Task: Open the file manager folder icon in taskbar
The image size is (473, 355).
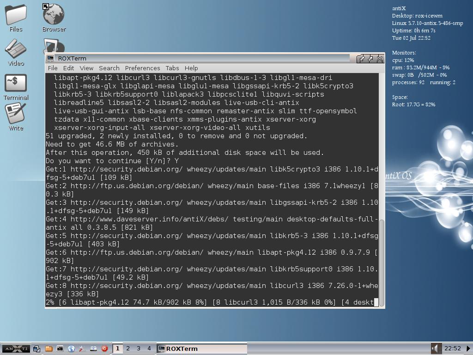Action: pyautogui.click(x=49, y=349)
